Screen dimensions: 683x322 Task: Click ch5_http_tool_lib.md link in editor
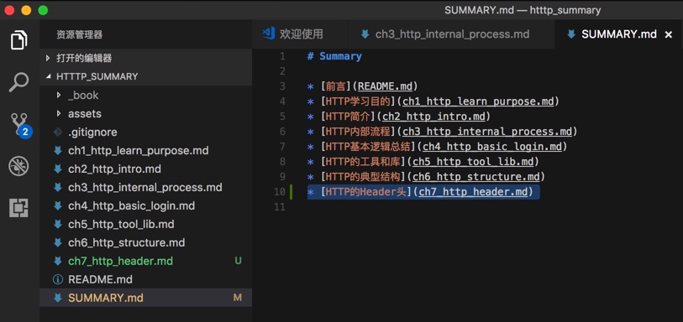click(473, 162)
